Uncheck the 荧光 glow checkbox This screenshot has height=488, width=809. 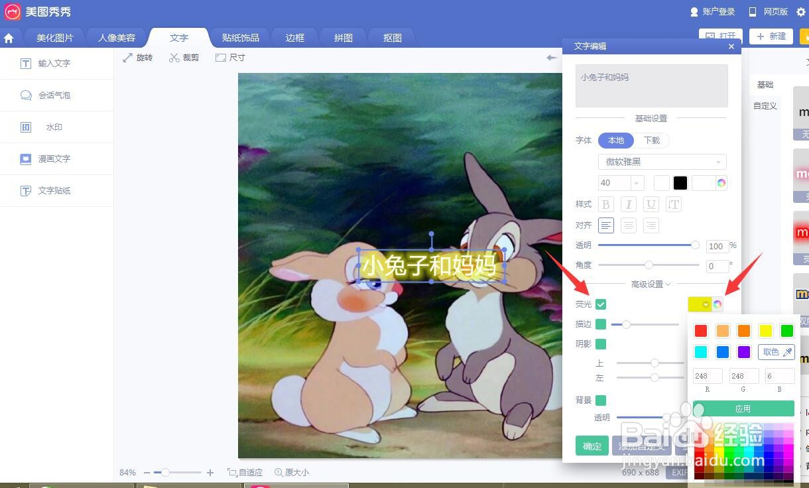tap(601, 304)
